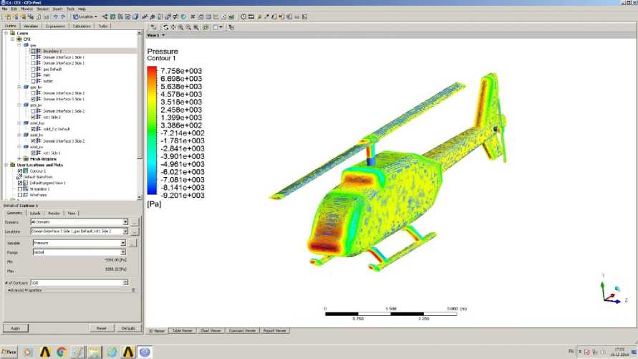
Task: Click the XYZ axis triad in viewer
Action: [614, 289]
